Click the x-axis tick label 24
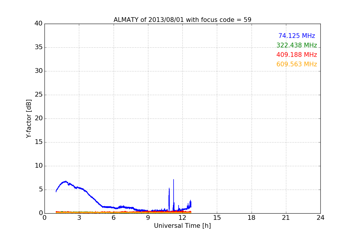Viewport: 356px width, 237px height. pos(320,218)
